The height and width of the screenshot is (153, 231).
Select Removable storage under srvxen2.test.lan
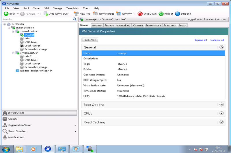coord(36,67)
